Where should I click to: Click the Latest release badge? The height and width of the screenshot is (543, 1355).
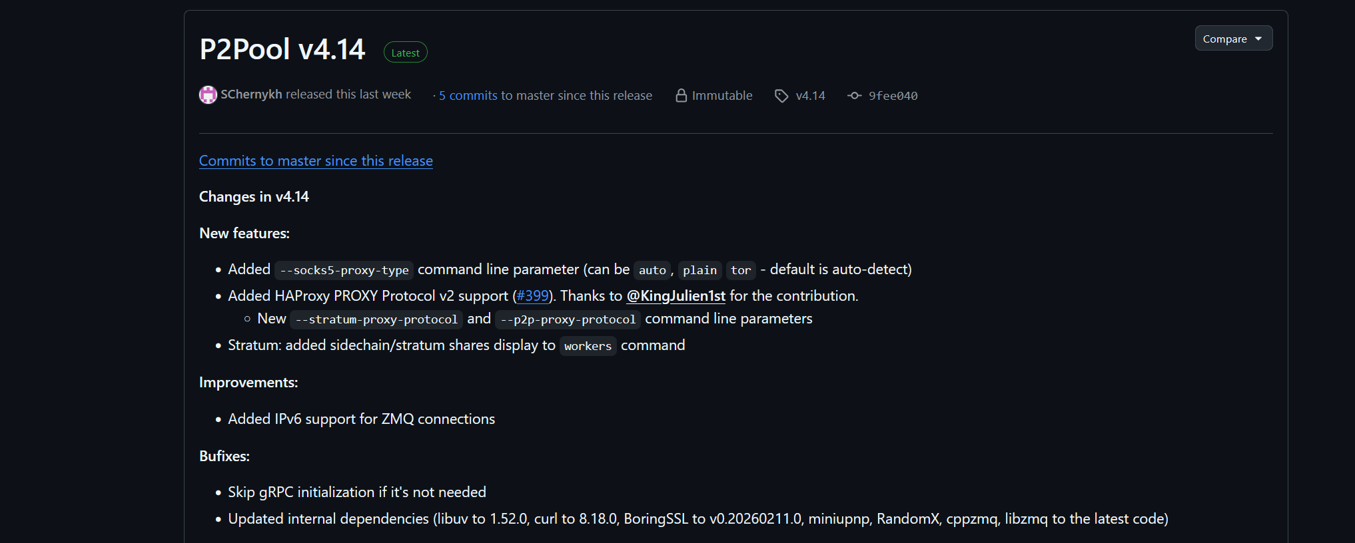[405, 53]
